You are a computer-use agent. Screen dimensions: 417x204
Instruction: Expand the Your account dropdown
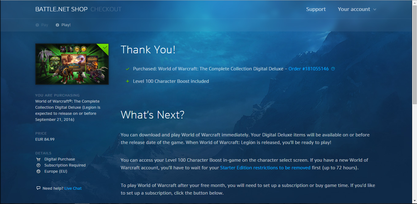click(x=357, y=9)
